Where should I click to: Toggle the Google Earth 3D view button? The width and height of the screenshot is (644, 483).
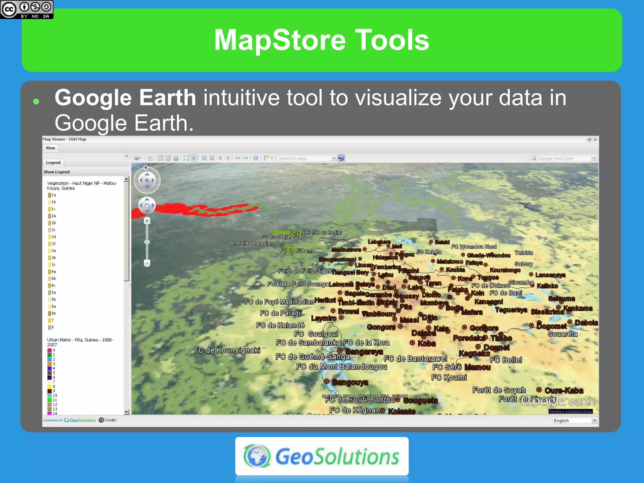point(341,158)
